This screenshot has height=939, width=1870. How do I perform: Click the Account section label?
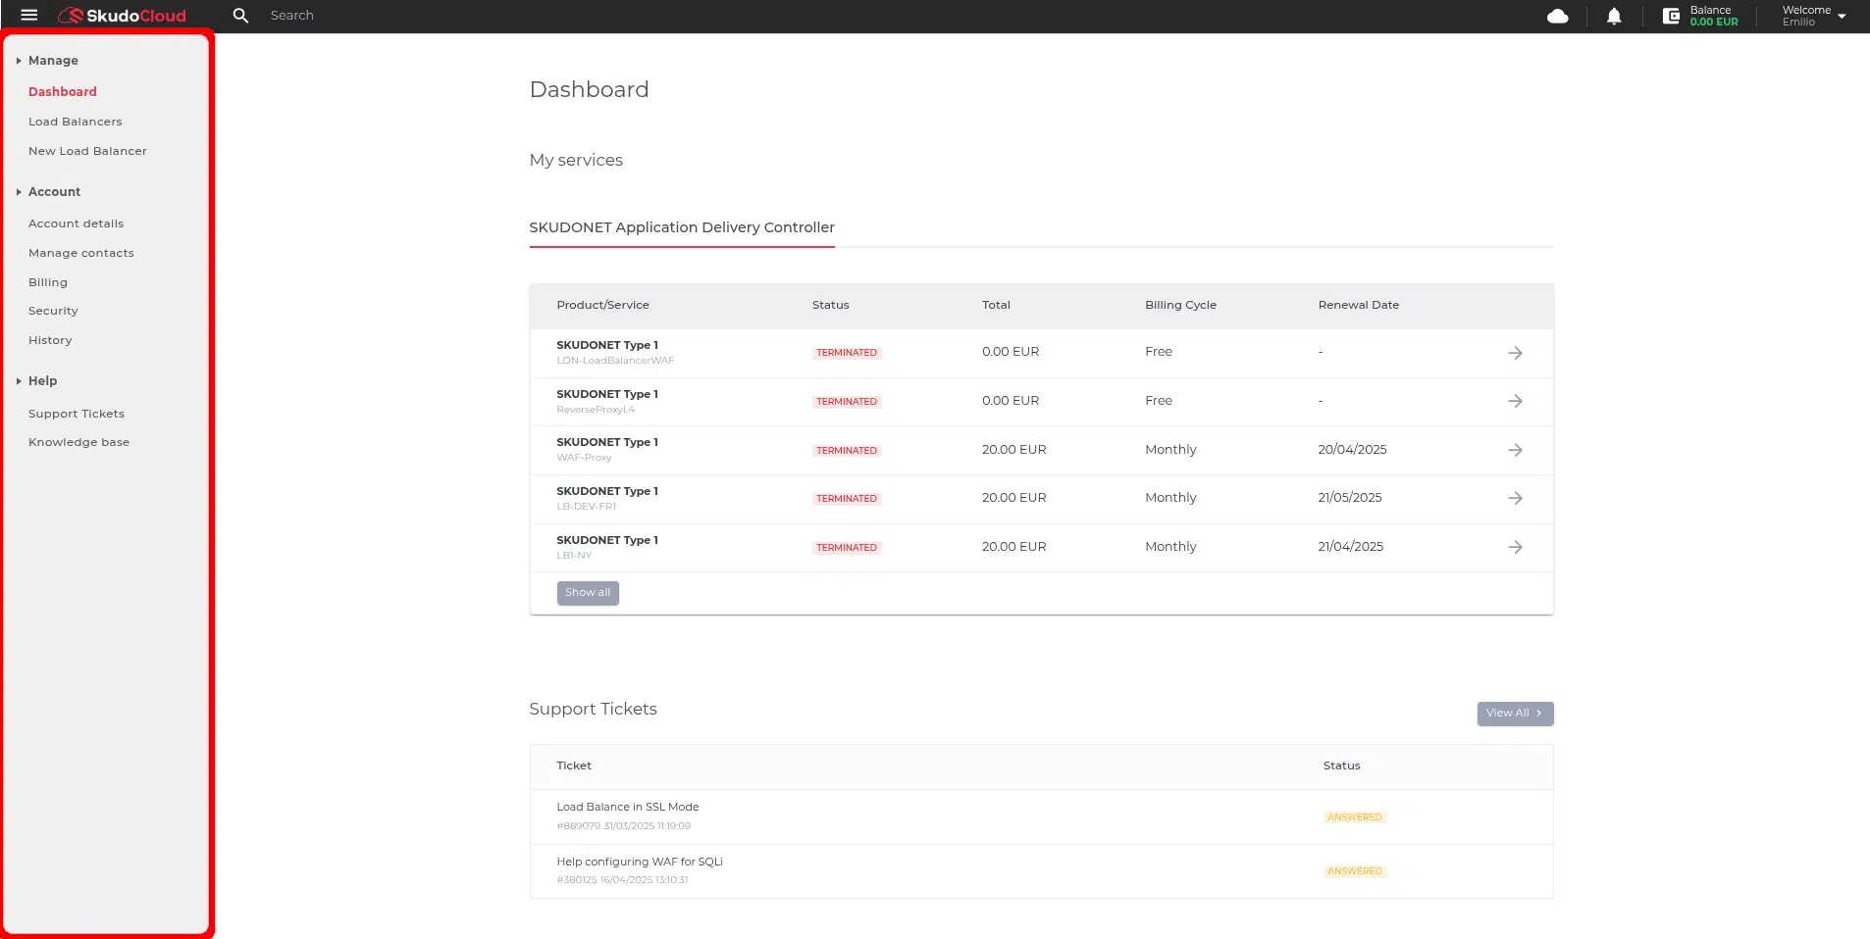[x=54, y=192]
